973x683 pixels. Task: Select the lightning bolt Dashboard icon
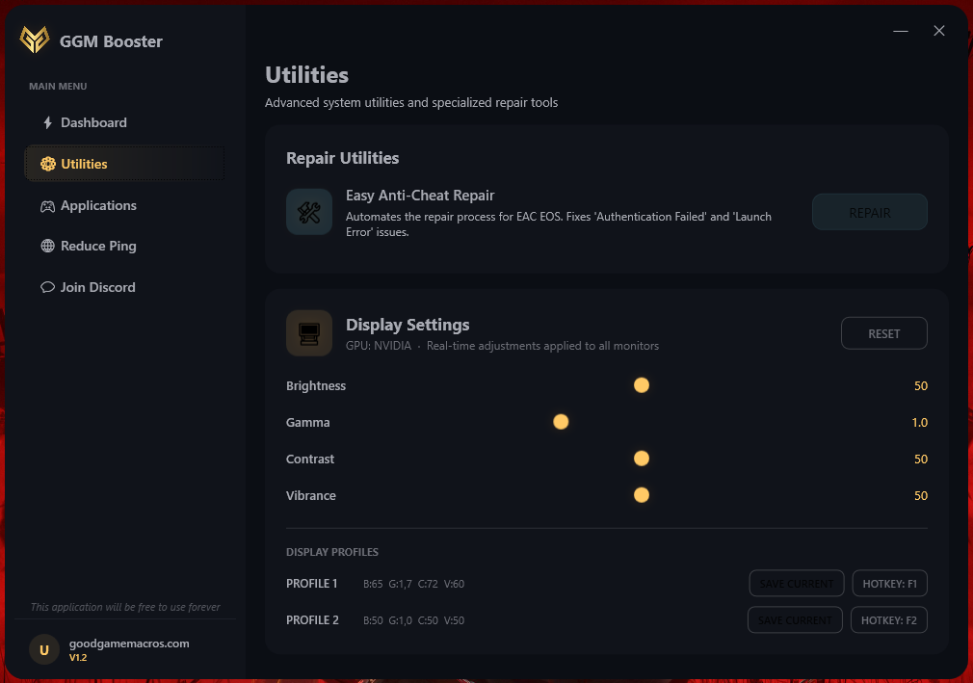pyautogui.click(x=46, y=122)
